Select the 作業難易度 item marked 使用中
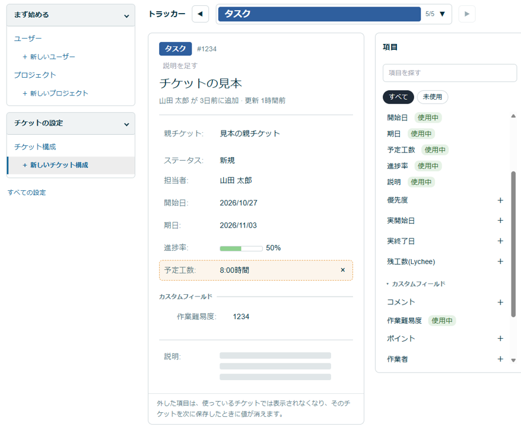 pos(421,321)
